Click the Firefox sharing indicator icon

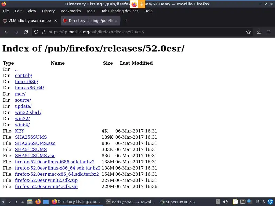(x=134, y=4)
